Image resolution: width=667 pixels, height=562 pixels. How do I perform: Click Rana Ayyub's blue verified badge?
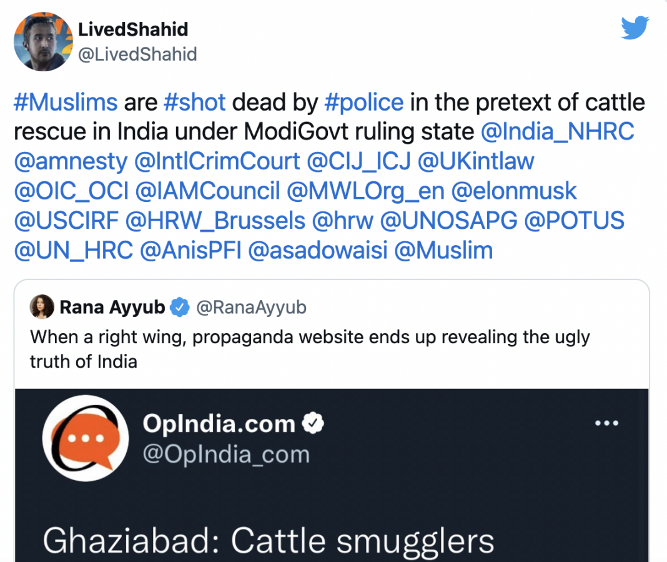click(x=180, y=307)
